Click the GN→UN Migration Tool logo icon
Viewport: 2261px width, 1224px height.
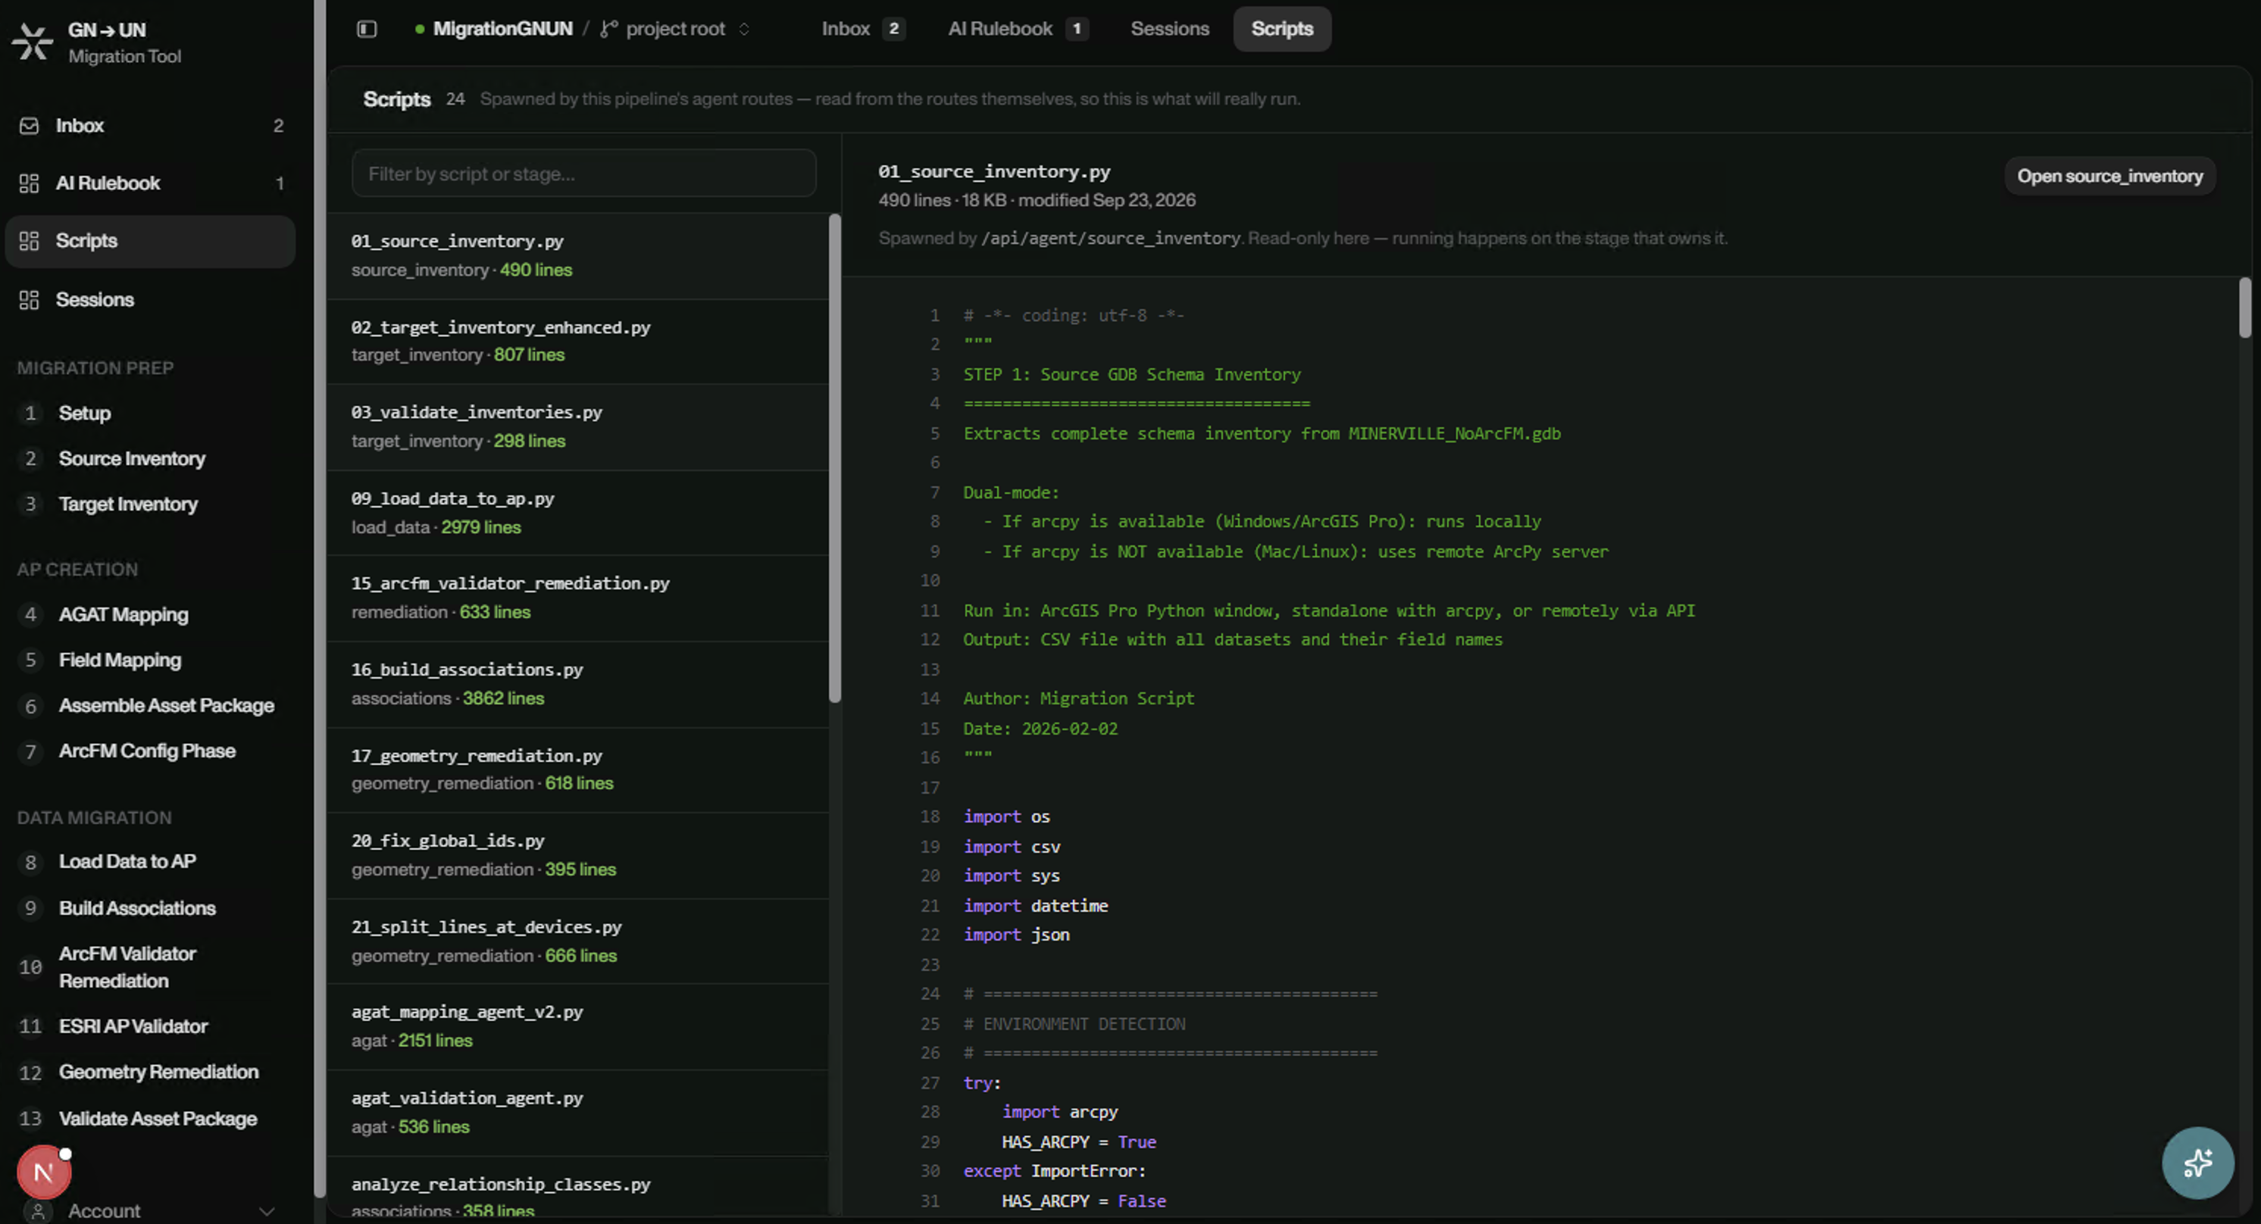pyautogui.click(x=33, y=42)
